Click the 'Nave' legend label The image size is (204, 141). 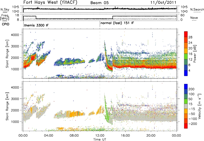(194, 18)
